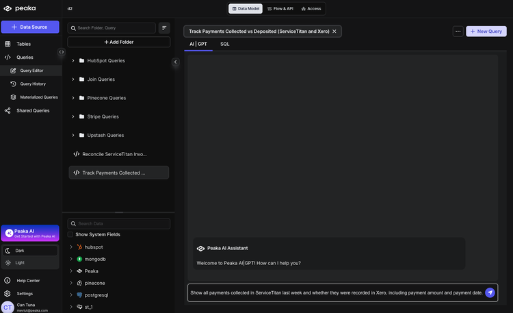This screenshot has width=513, height=313.
Task: Click the hubspot logo icon
Action: coord(79,247)
